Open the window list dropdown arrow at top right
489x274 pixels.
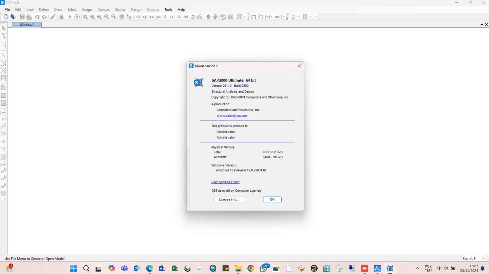(482, 25)
